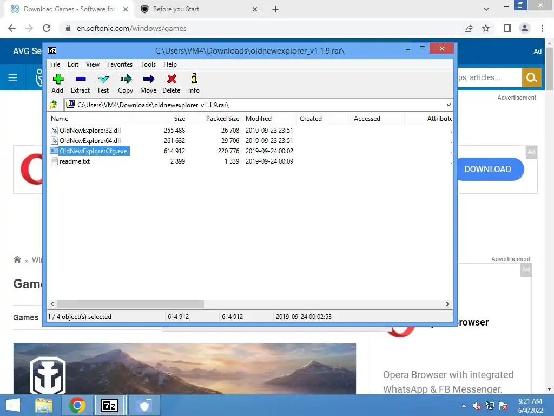The height and width of the screenshot is (416, 554).
Task: Sort by the Accessed column header
Action: pyautogui.click(x=377, y=119)
